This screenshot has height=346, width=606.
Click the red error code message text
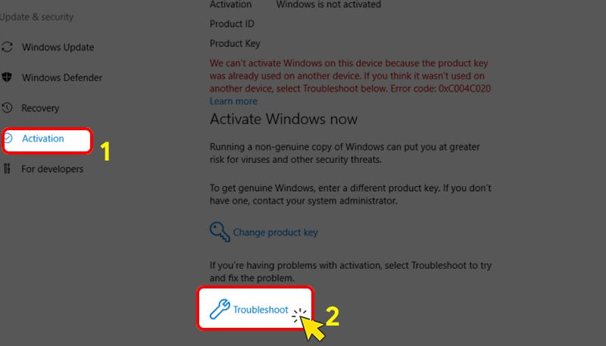tap(350, 76)
